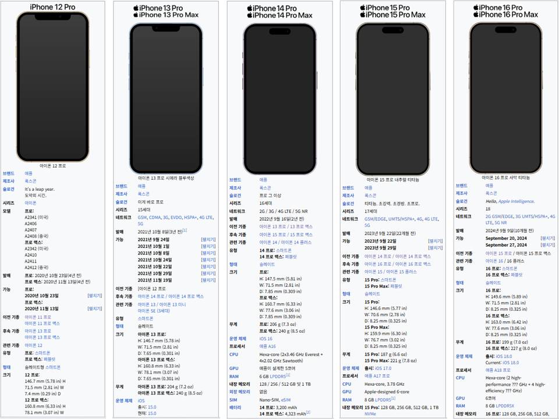Screen dimensions: 559x419
Task: Expand 펼치기 next to 2021년 10월 29일
Action: point(208,274)
